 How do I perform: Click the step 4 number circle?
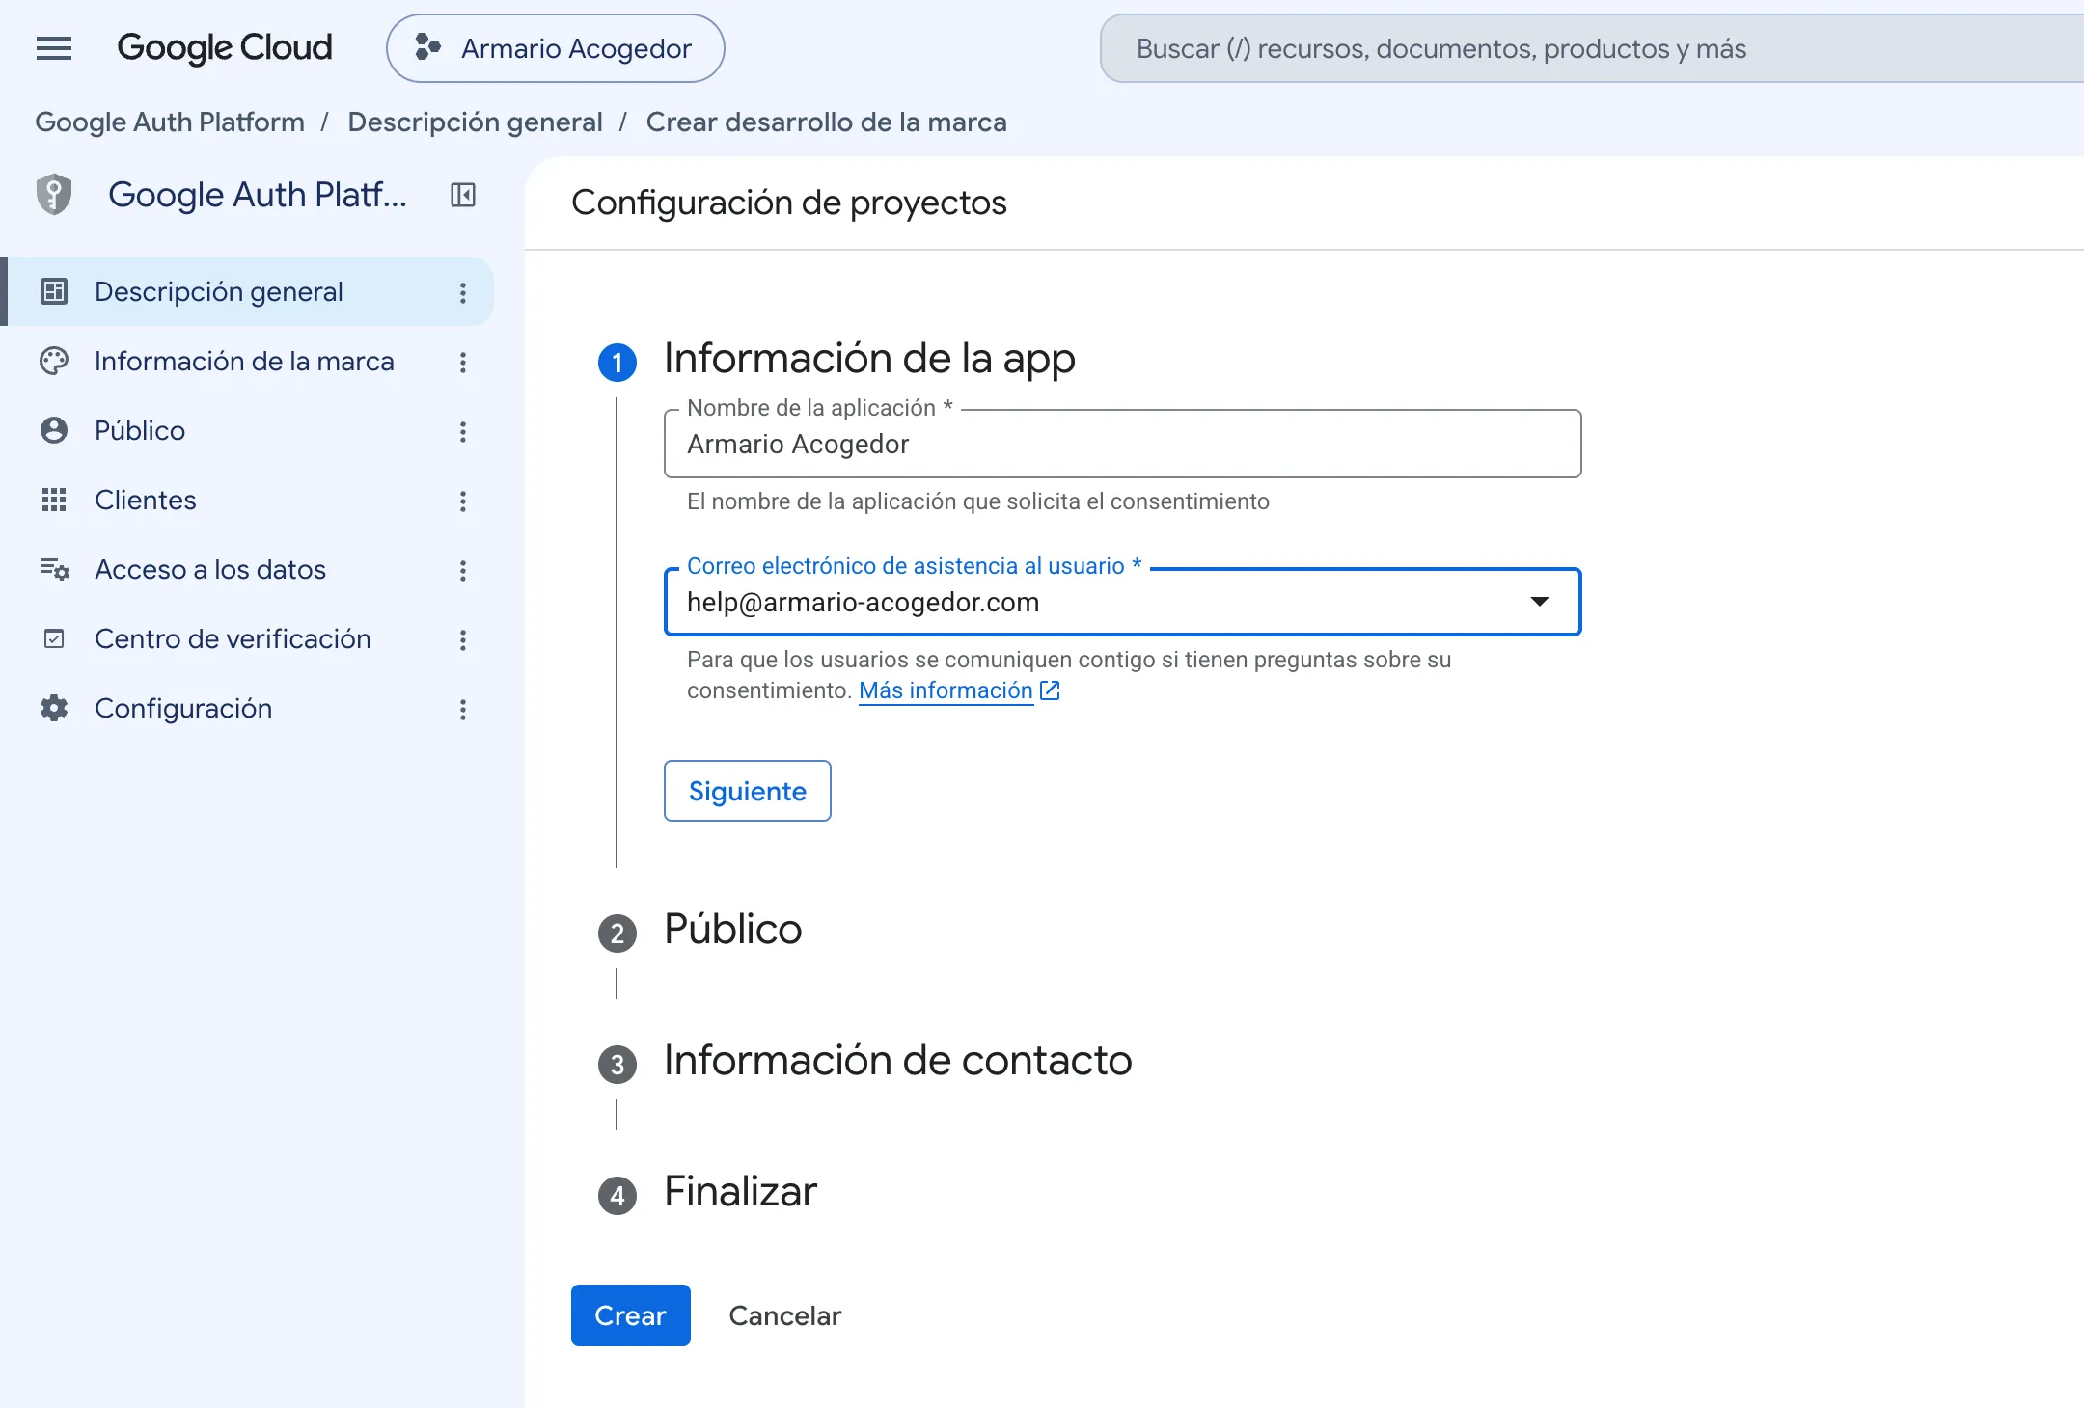coord(617,1196)
